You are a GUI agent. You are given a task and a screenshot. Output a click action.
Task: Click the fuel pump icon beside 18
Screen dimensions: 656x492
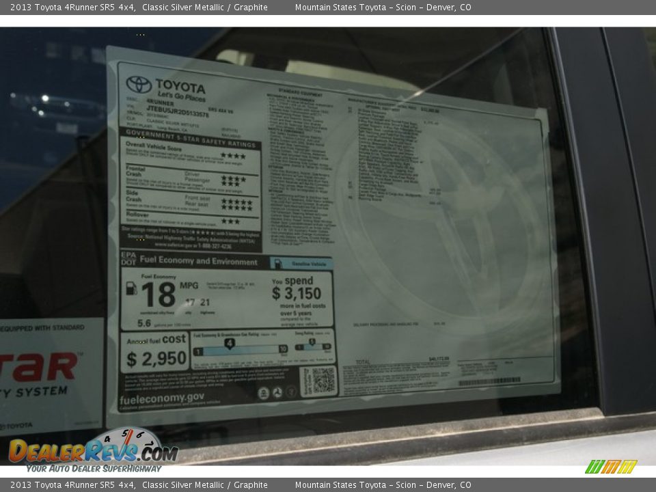131,288
